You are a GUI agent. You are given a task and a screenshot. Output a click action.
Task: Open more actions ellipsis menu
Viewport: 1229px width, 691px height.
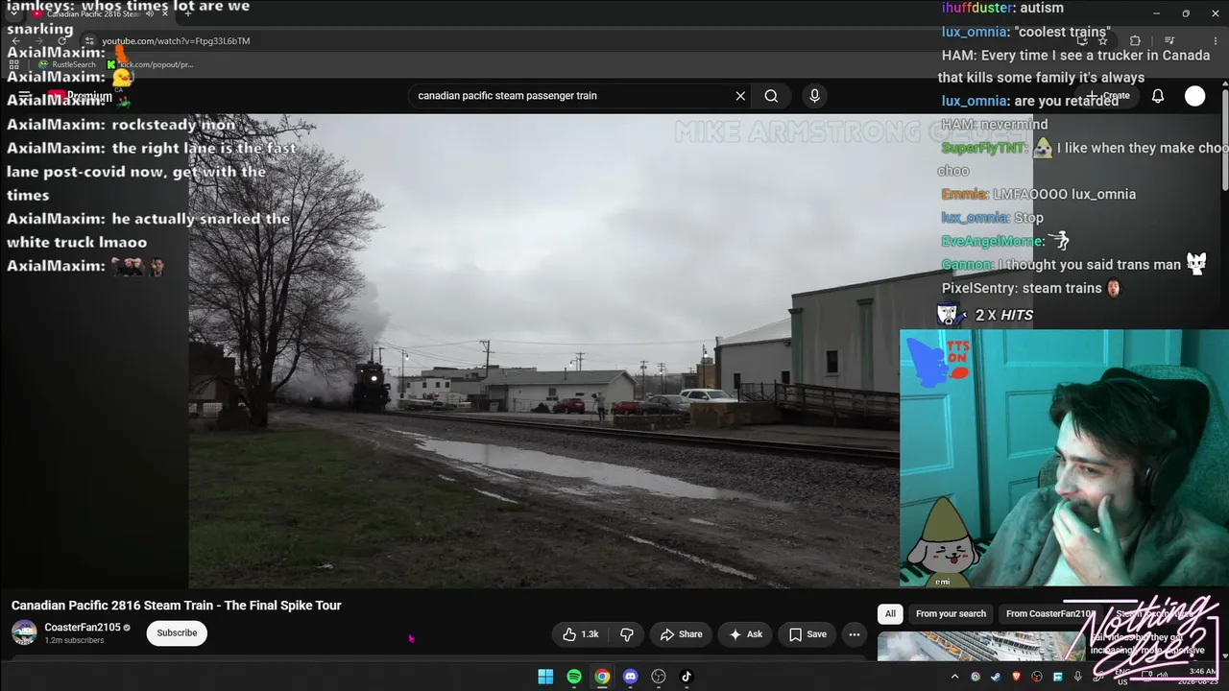[x=854, y=634]
